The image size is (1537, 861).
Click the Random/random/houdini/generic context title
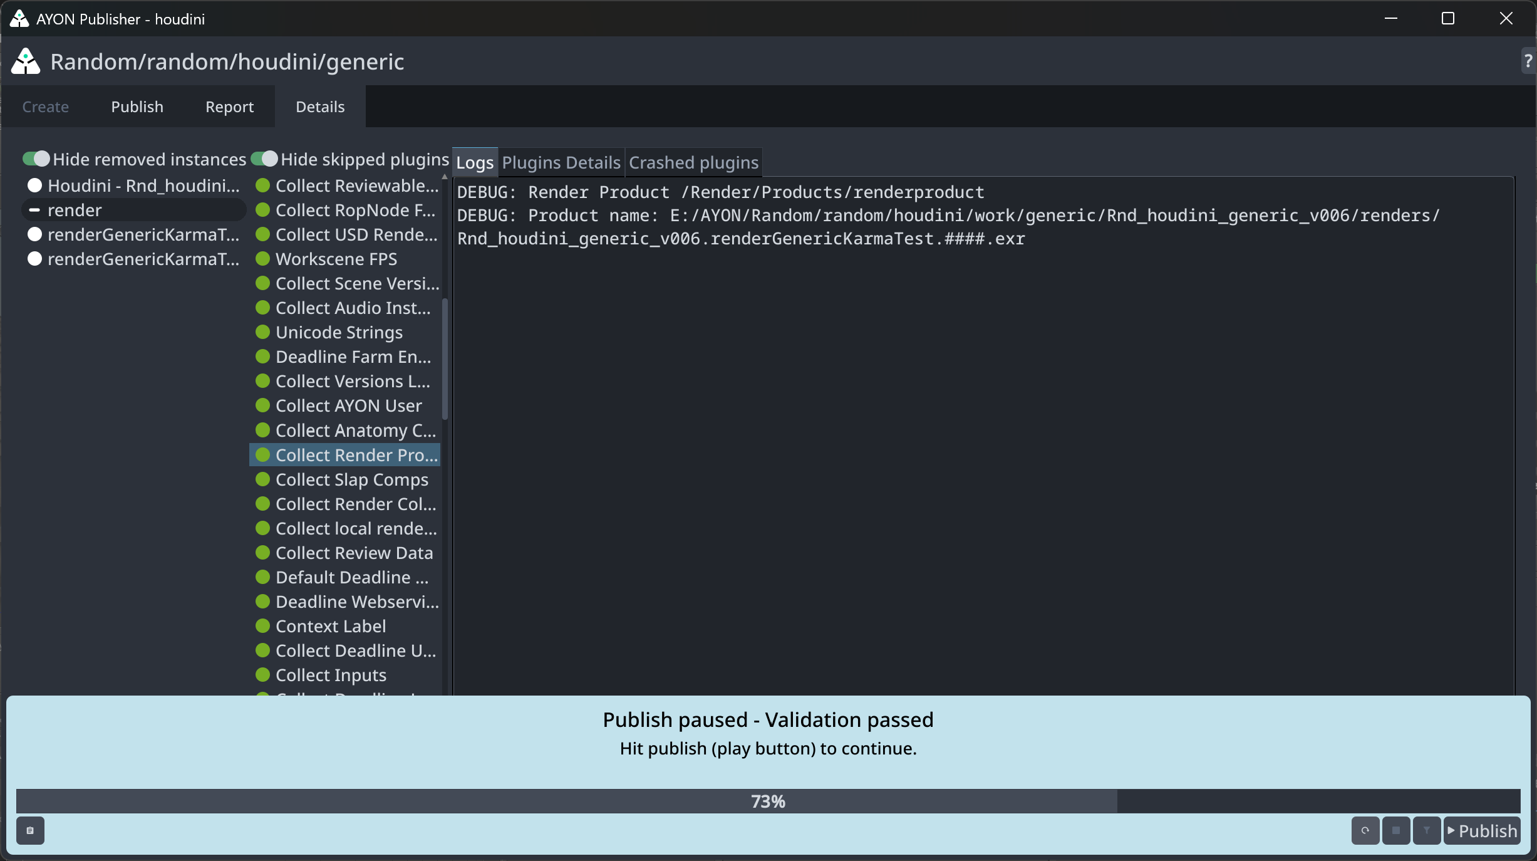227,61
